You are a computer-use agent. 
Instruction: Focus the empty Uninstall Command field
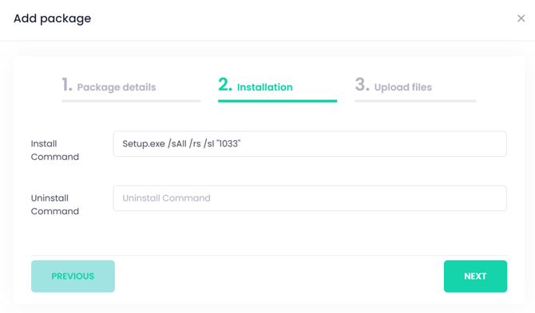click(x=310, y=198)
